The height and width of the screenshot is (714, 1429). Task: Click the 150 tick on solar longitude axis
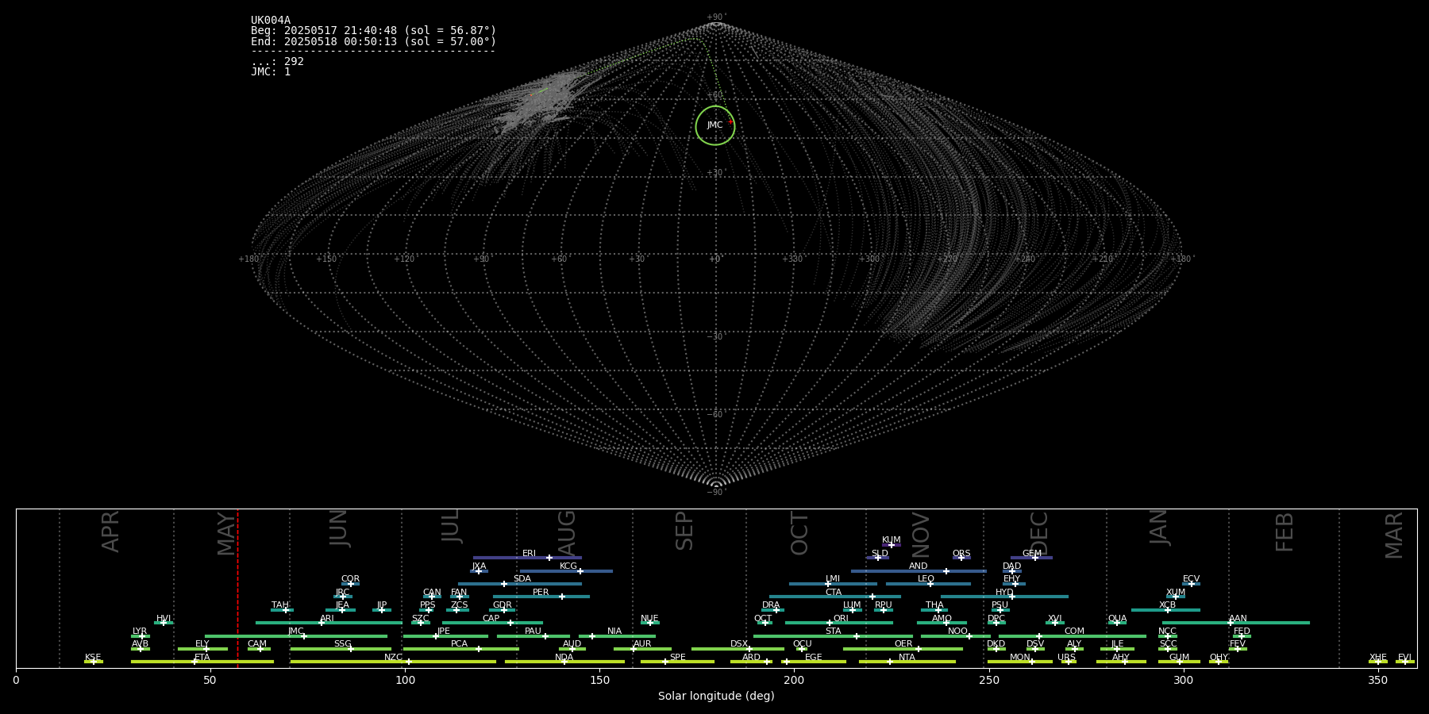tap(599, 680)
